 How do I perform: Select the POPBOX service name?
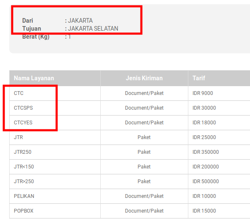click(23, 211)
